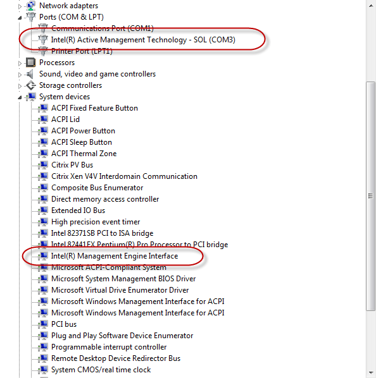Expand the Network adapters node
Viewport: 376px width, 378px height.
[20, 6]
